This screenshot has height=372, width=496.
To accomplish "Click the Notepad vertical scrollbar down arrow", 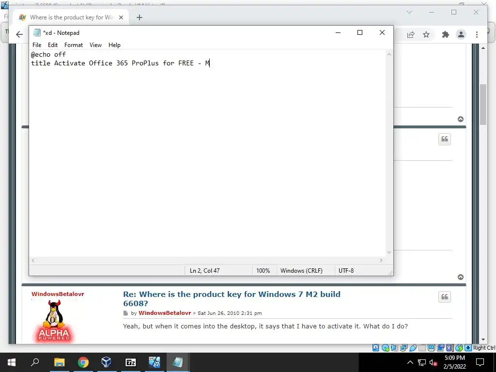I will (x=389, y=252).
